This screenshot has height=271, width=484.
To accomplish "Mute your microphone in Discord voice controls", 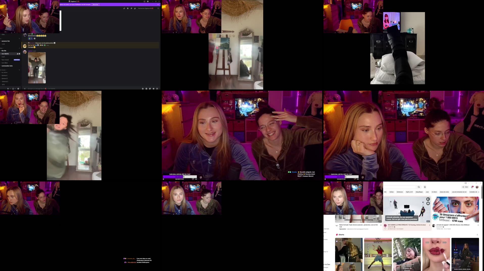I will tap(8, 88).
